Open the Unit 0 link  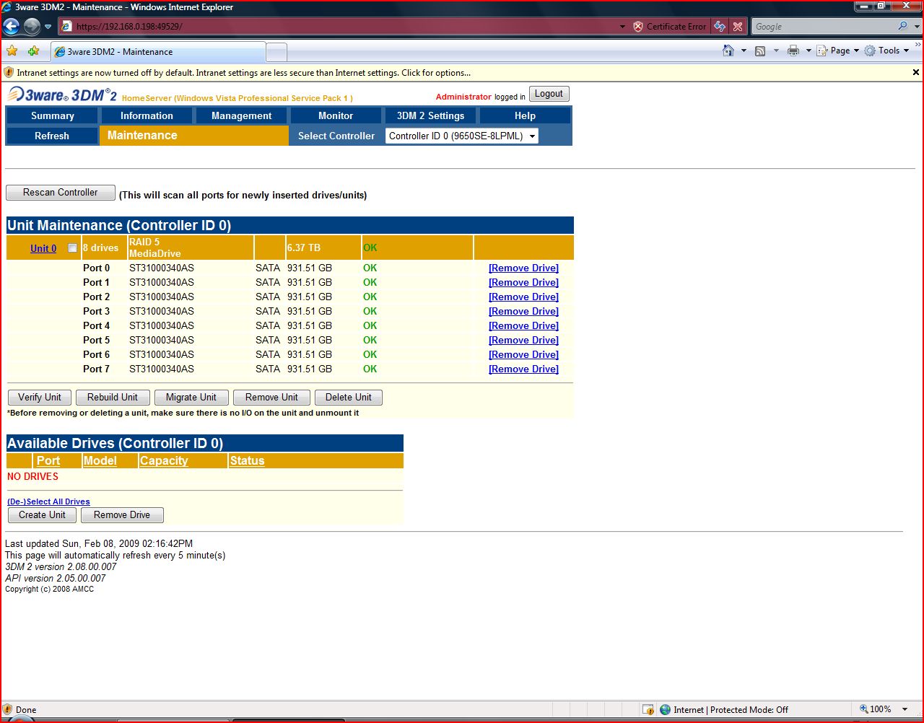[43, 248]
